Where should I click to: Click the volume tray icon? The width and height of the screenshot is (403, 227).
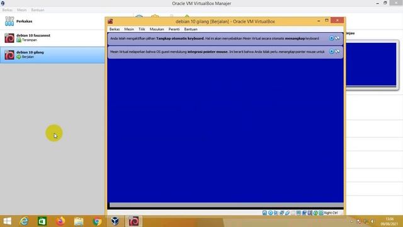click(x=372, y=221)
